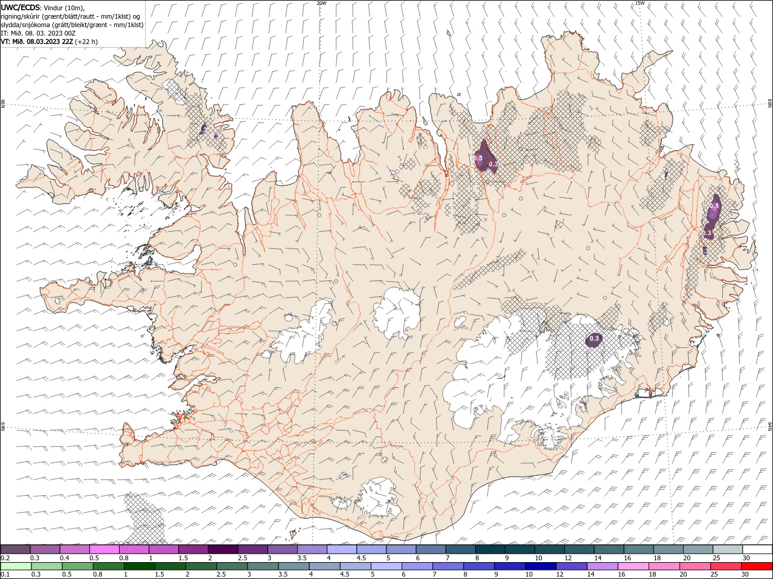Click the 0.3 contour label on Vatnajökull glacier
The width and height of the screenshot is (773, 579).
tap(594, 339)
